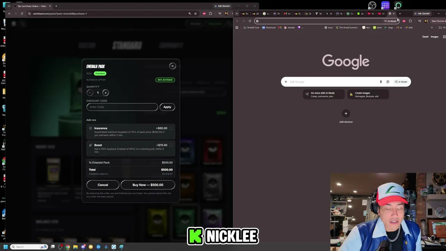The height and width of the screenshot is (251, 446).
Task: Open the Gmail link
Action: (425, 37)
